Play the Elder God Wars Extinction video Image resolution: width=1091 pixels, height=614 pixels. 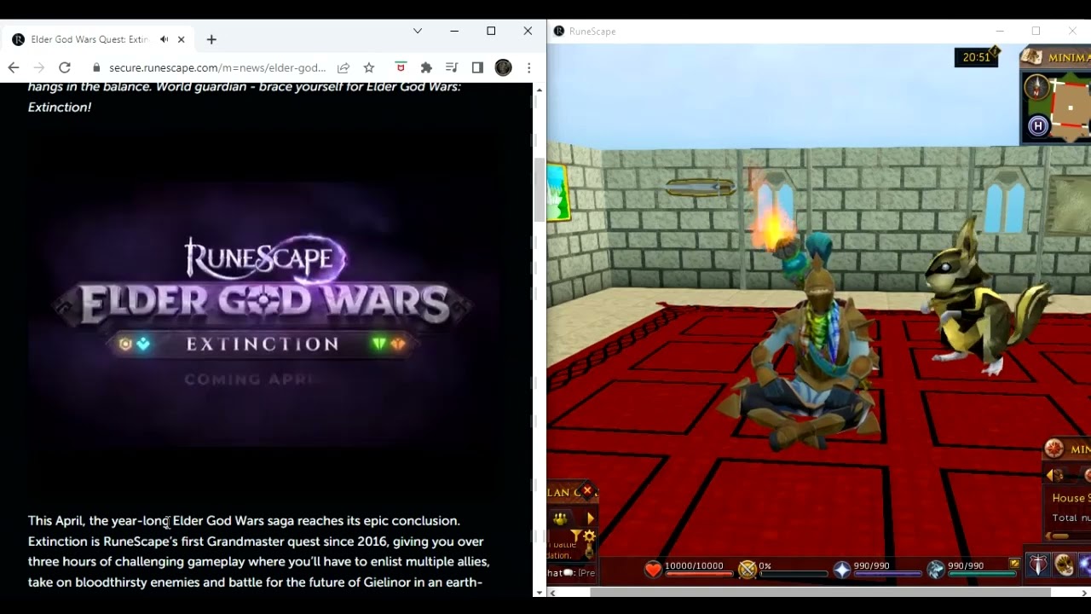click(x=263, y=313)
